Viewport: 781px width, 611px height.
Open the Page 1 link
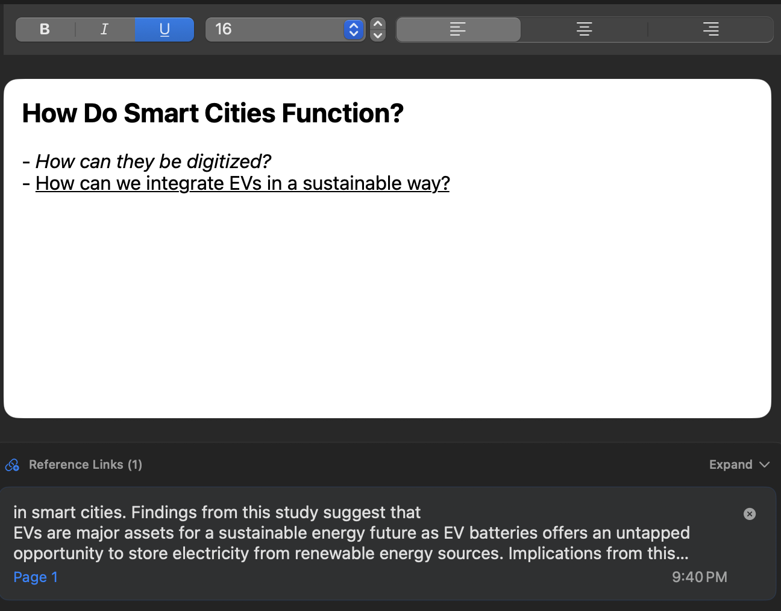36,577
